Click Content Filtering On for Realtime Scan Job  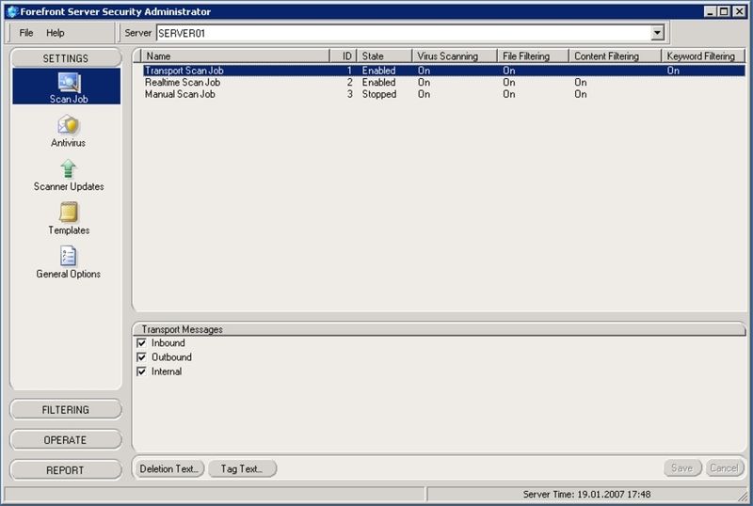(x=580, y=83)
